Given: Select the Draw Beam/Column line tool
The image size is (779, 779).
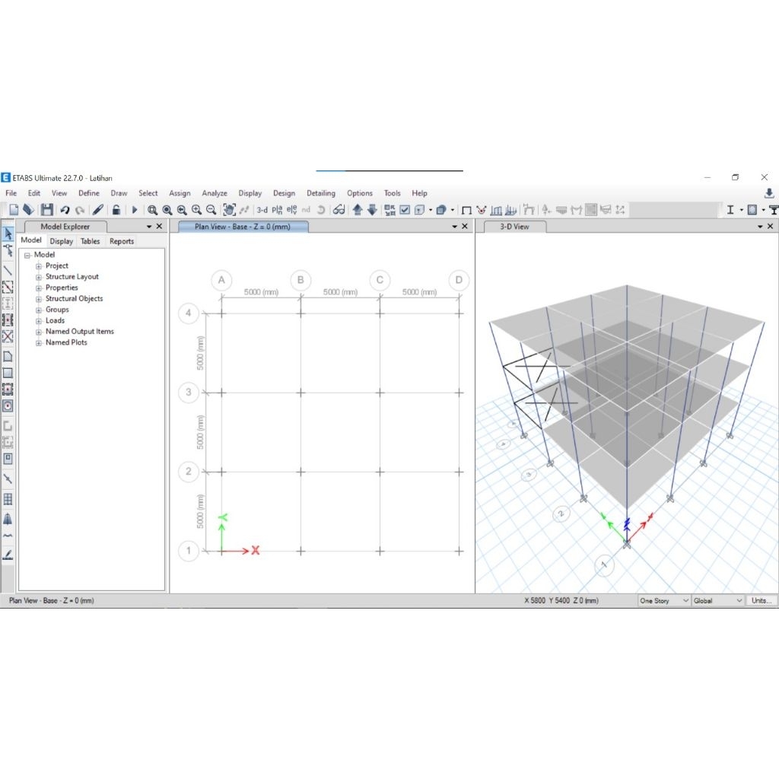Looking at the screenshot, I should [8, 270].
